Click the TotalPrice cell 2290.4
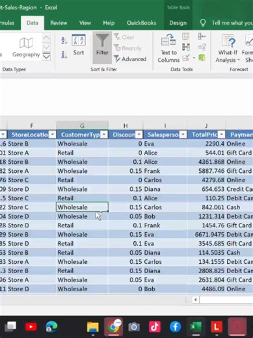This screenshot has height=338, width=253. click(206, 144)
